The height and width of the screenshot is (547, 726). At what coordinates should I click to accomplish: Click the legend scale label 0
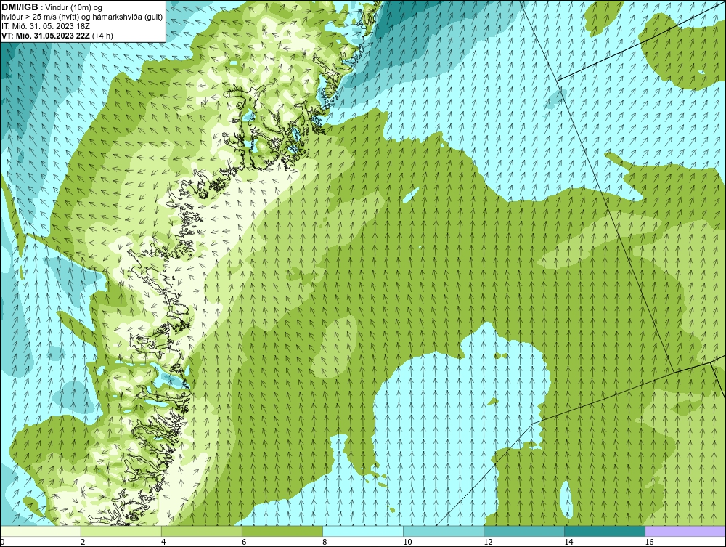click(x=2, y=542)
